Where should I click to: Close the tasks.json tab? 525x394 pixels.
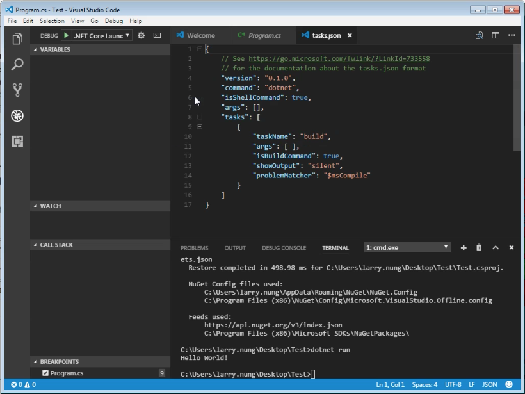350,35
